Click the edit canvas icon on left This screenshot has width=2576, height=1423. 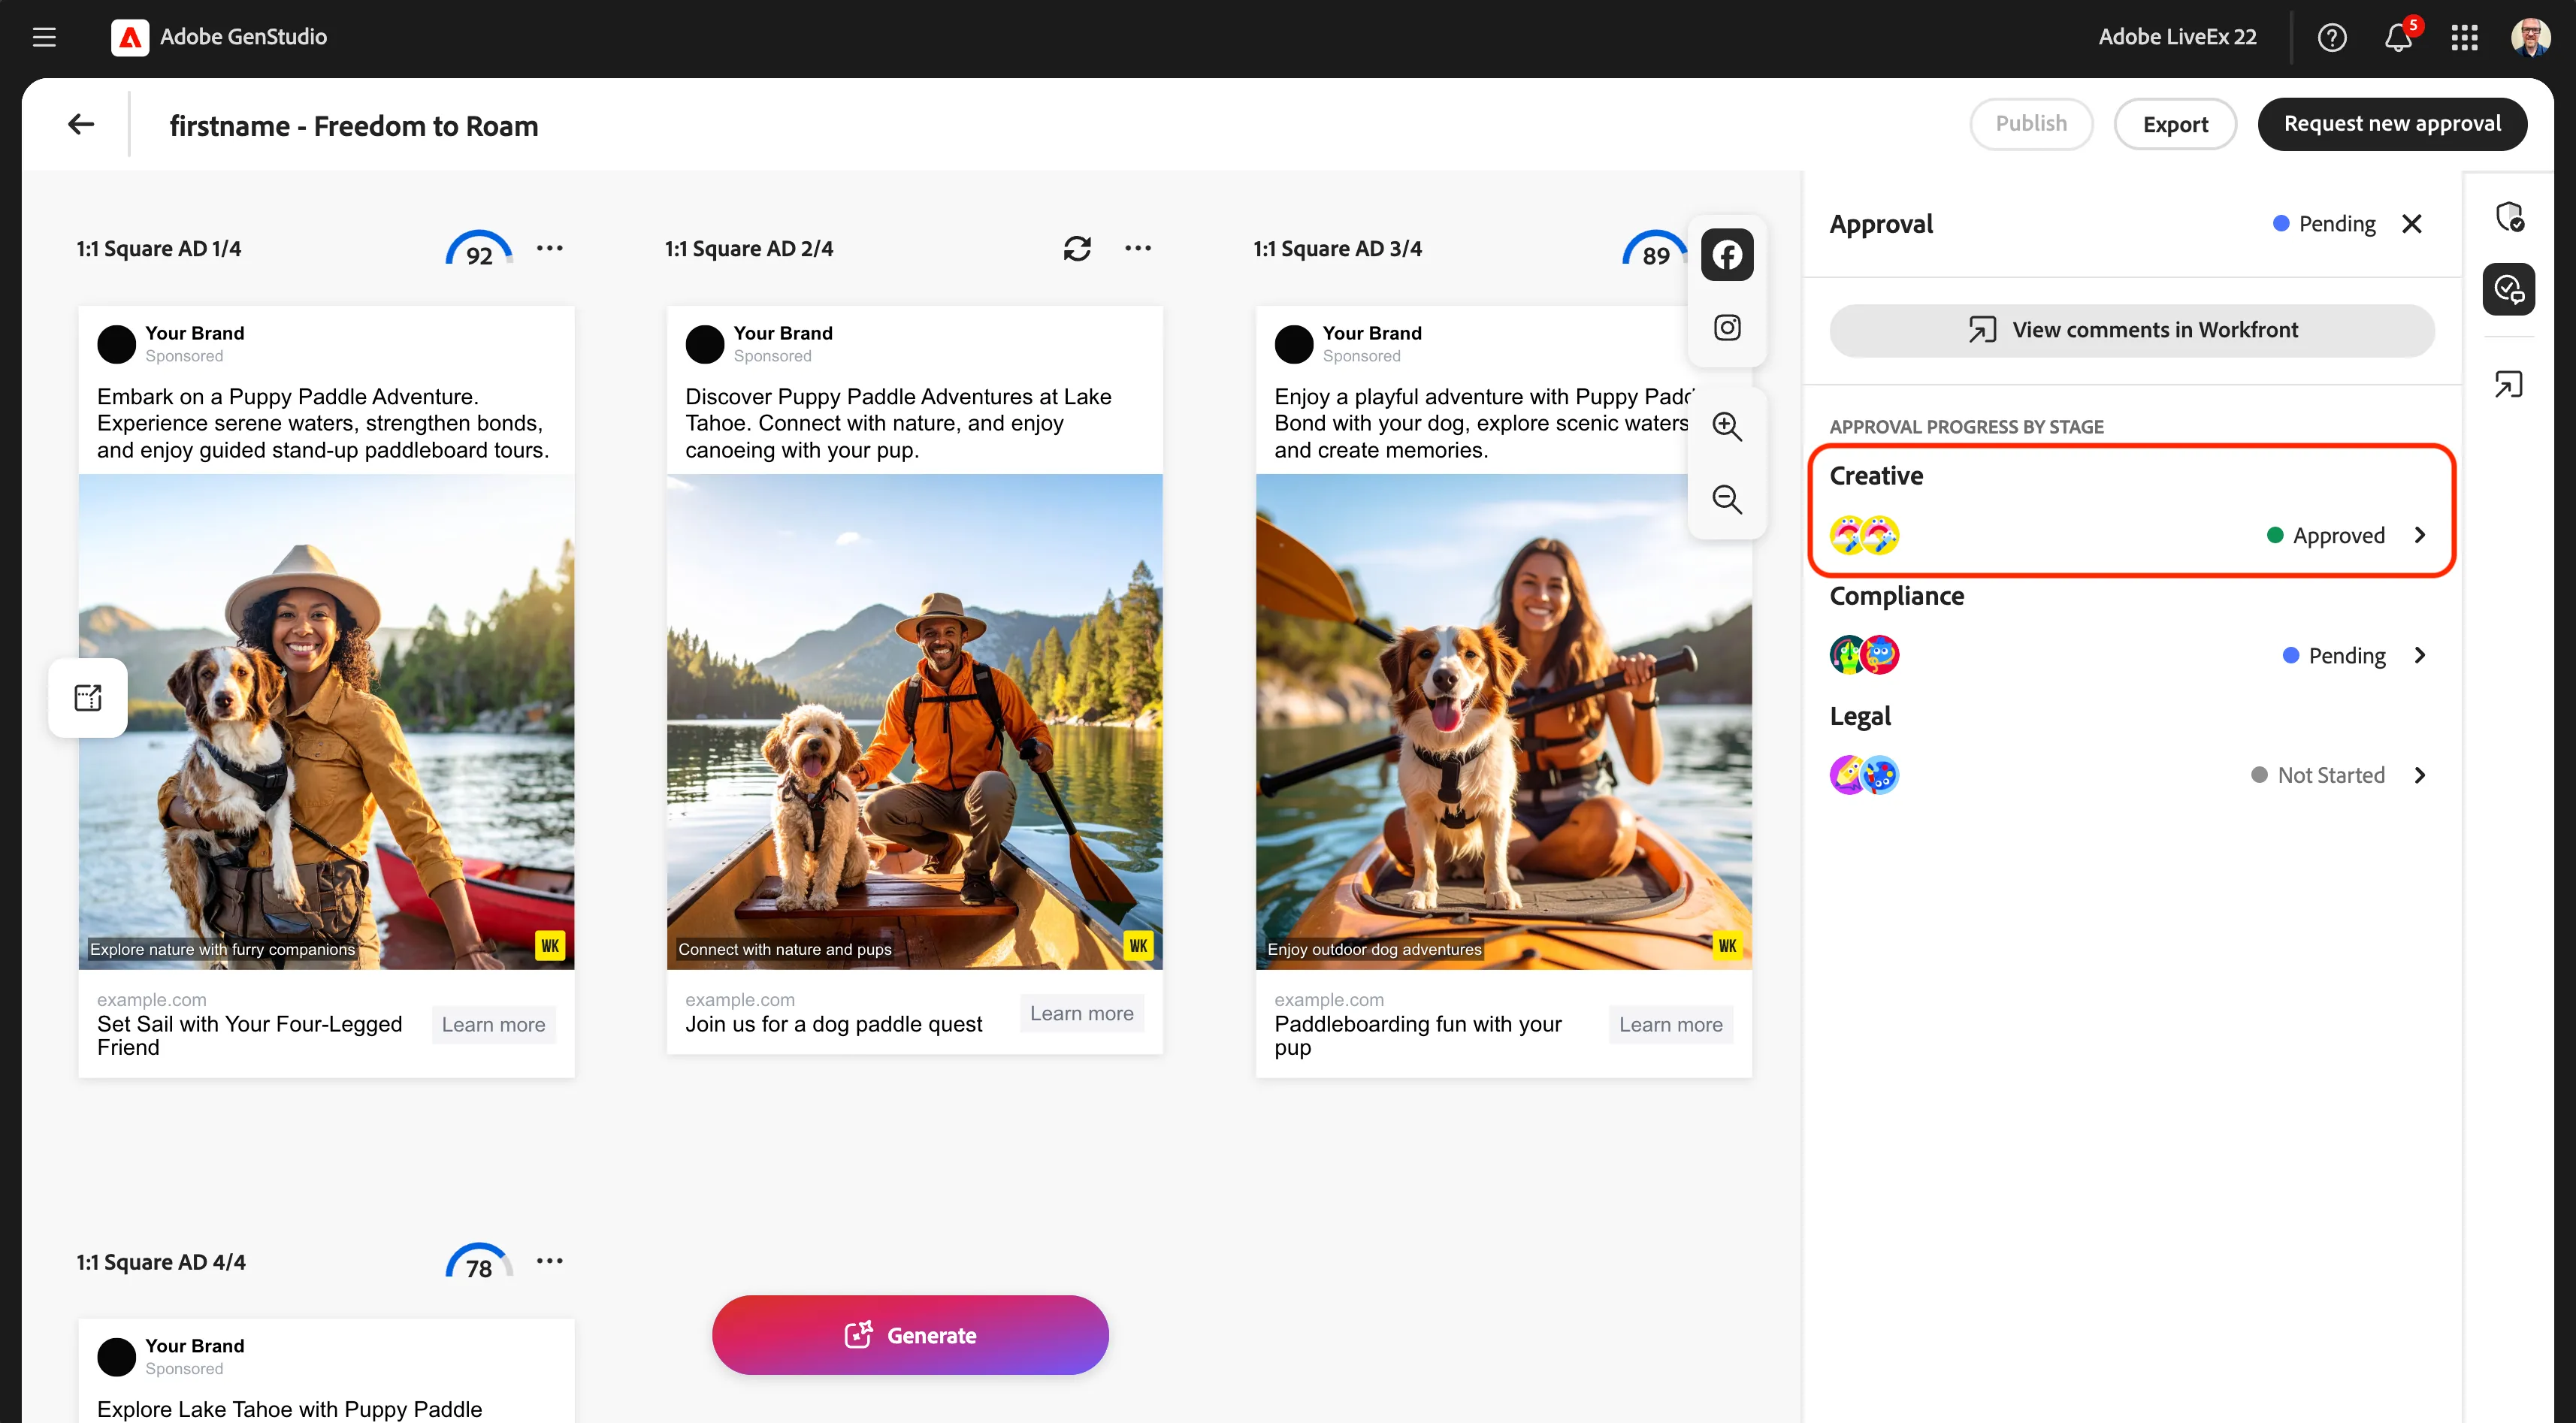click(88, 697)
